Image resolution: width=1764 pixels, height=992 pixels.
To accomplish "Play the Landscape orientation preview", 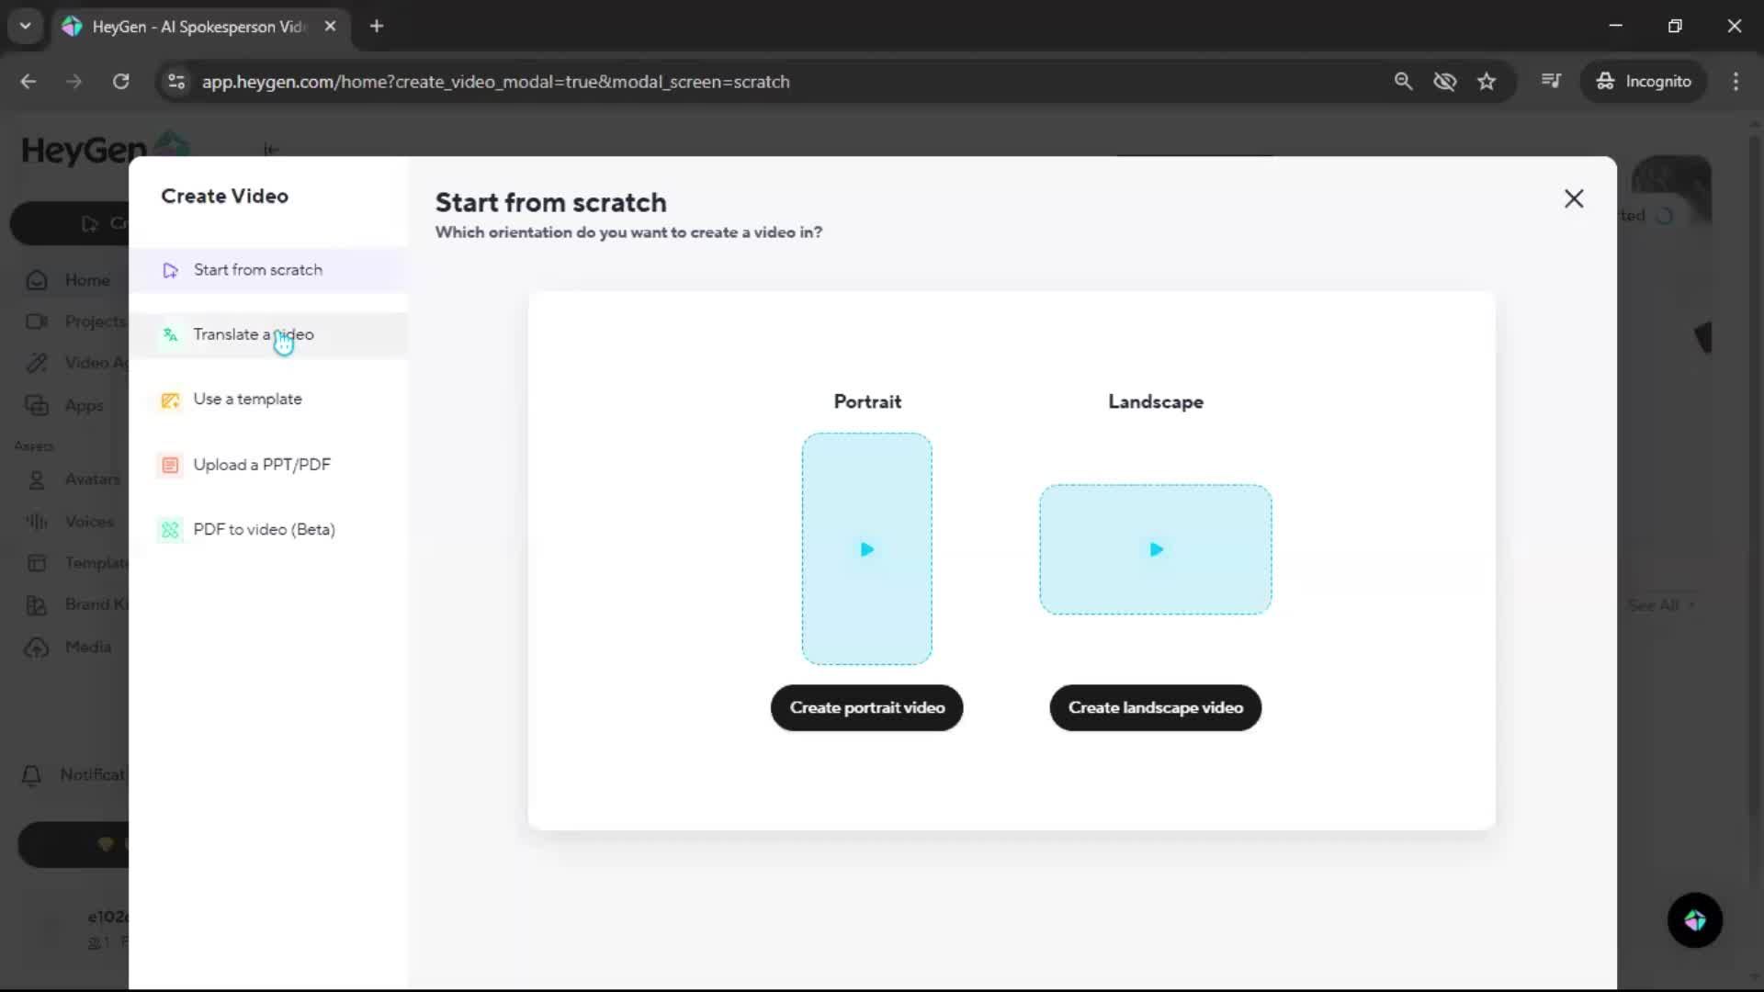I will (x=1156, y=549).
